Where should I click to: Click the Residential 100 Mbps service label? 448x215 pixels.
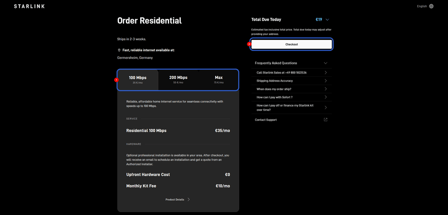(146, 131)
